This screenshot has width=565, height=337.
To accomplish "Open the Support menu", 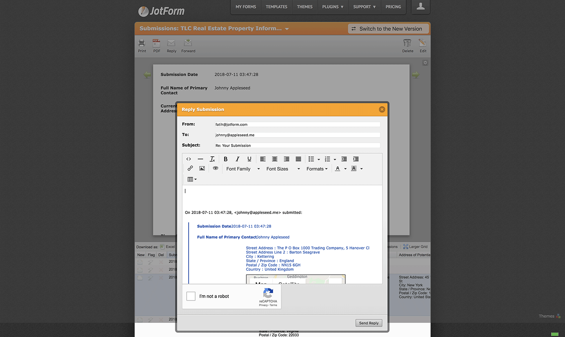I will 365,7.
